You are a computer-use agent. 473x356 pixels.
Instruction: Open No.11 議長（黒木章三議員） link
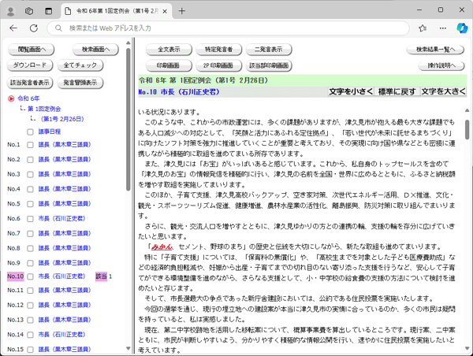65,291
